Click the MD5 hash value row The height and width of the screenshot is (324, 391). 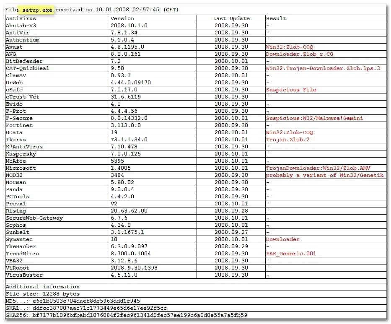73,301
